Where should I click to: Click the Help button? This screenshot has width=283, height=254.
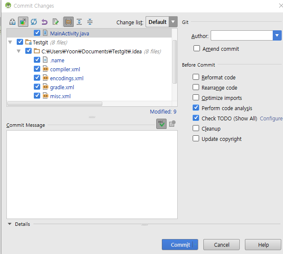(263, 245)
